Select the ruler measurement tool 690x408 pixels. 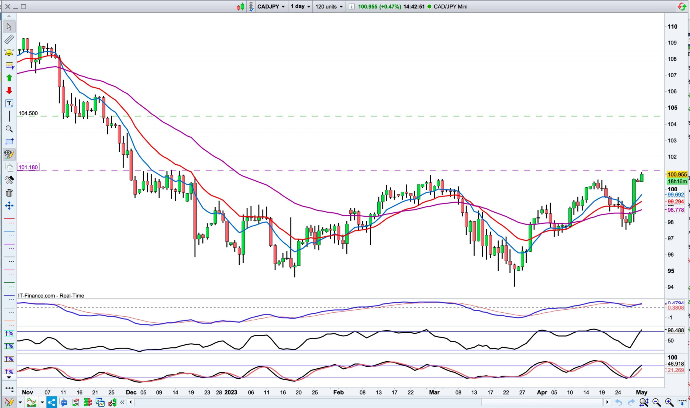9,40
